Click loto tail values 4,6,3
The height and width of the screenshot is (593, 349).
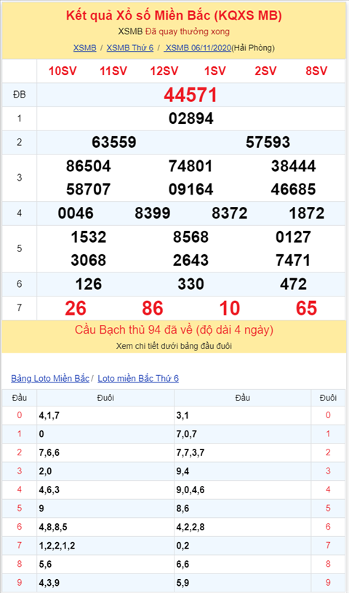(x=49, y=490)
